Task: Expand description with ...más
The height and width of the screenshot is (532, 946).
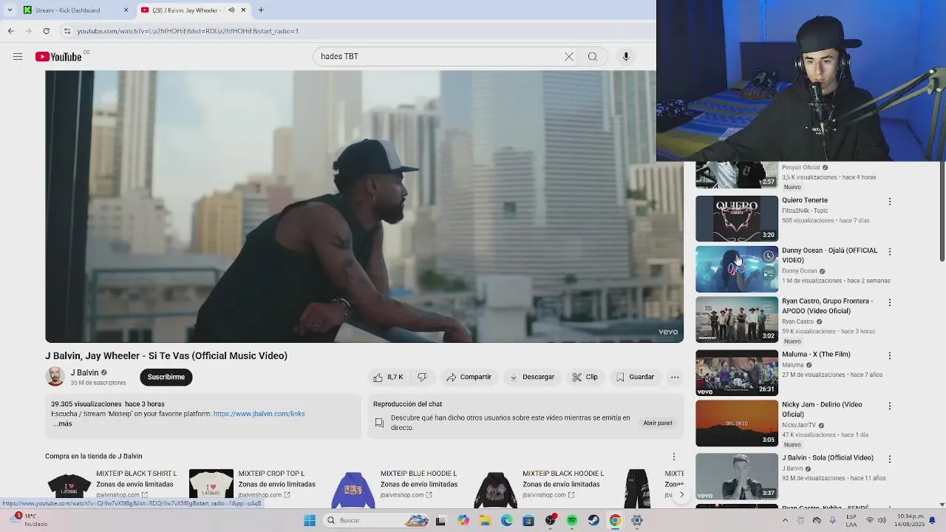Action: click(63, 424)
